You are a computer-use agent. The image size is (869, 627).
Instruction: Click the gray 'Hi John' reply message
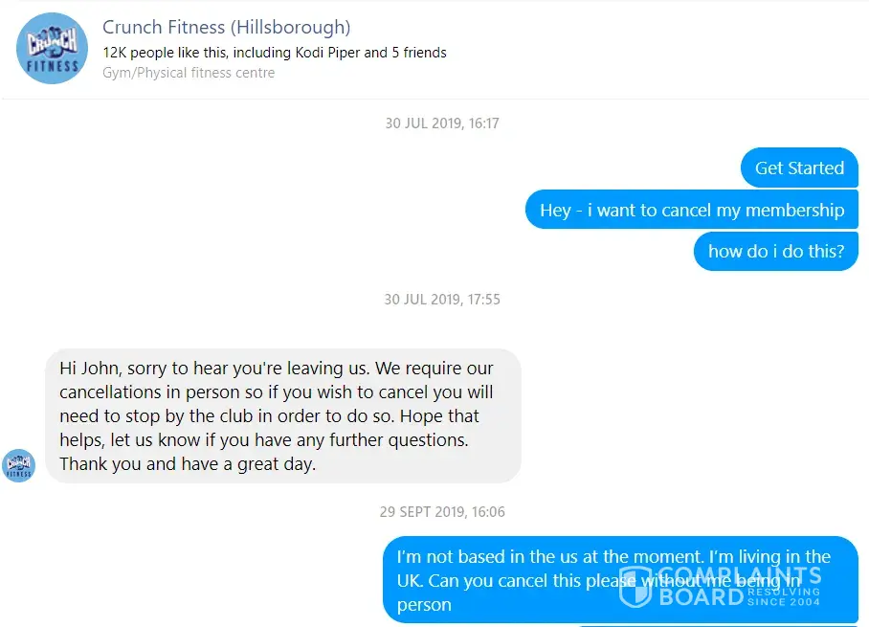tap(283, 415)
